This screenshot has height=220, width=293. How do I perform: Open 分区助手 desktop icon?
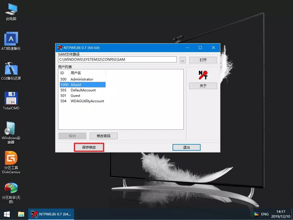coord(11,188)
